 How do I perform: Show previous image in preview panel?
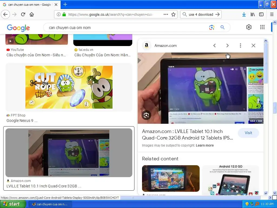pos(215,45)
